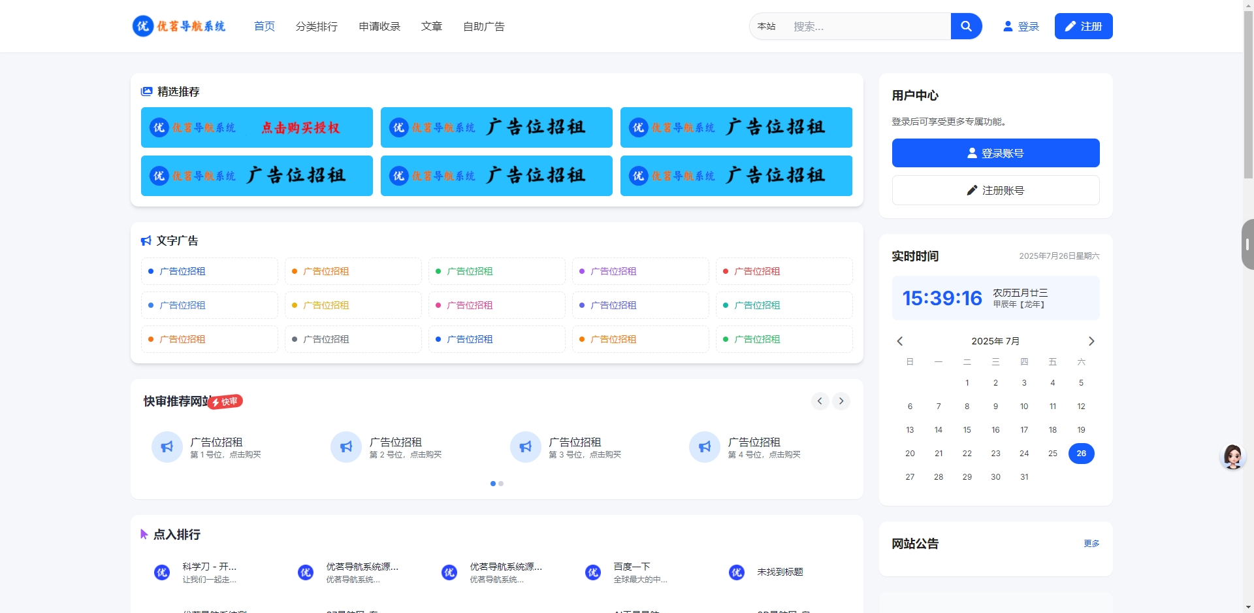Click the 优茗导航系统 logo icon

pyautogui.click(x=143, y=26)
